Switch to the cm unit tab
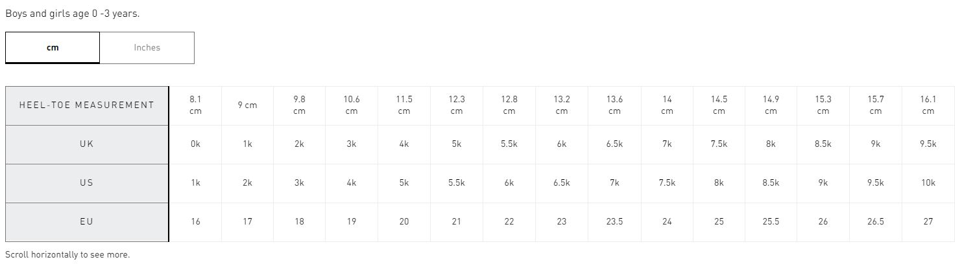 click(53, 48)
